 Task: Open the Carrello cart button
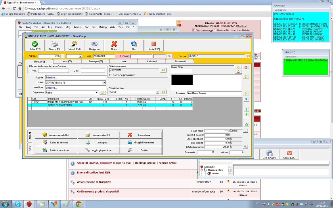141,151
